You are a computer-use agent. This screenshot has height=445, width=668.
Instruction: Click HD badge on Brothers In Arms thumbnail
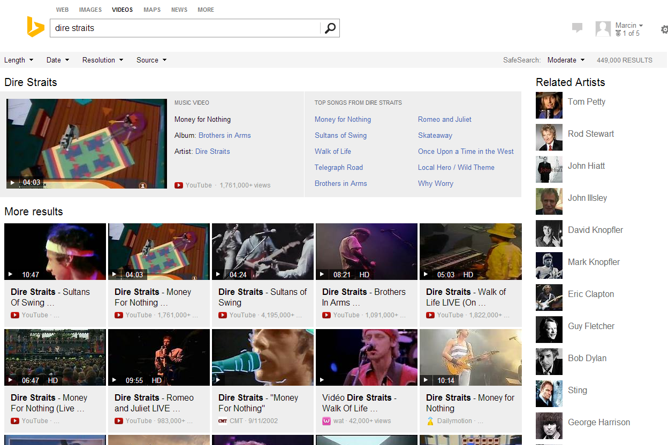click(365, 275)
